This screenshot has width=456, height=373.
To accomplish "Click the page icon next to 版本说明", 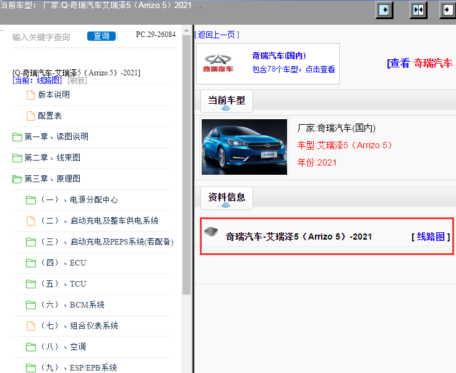I will click(31, 95).
